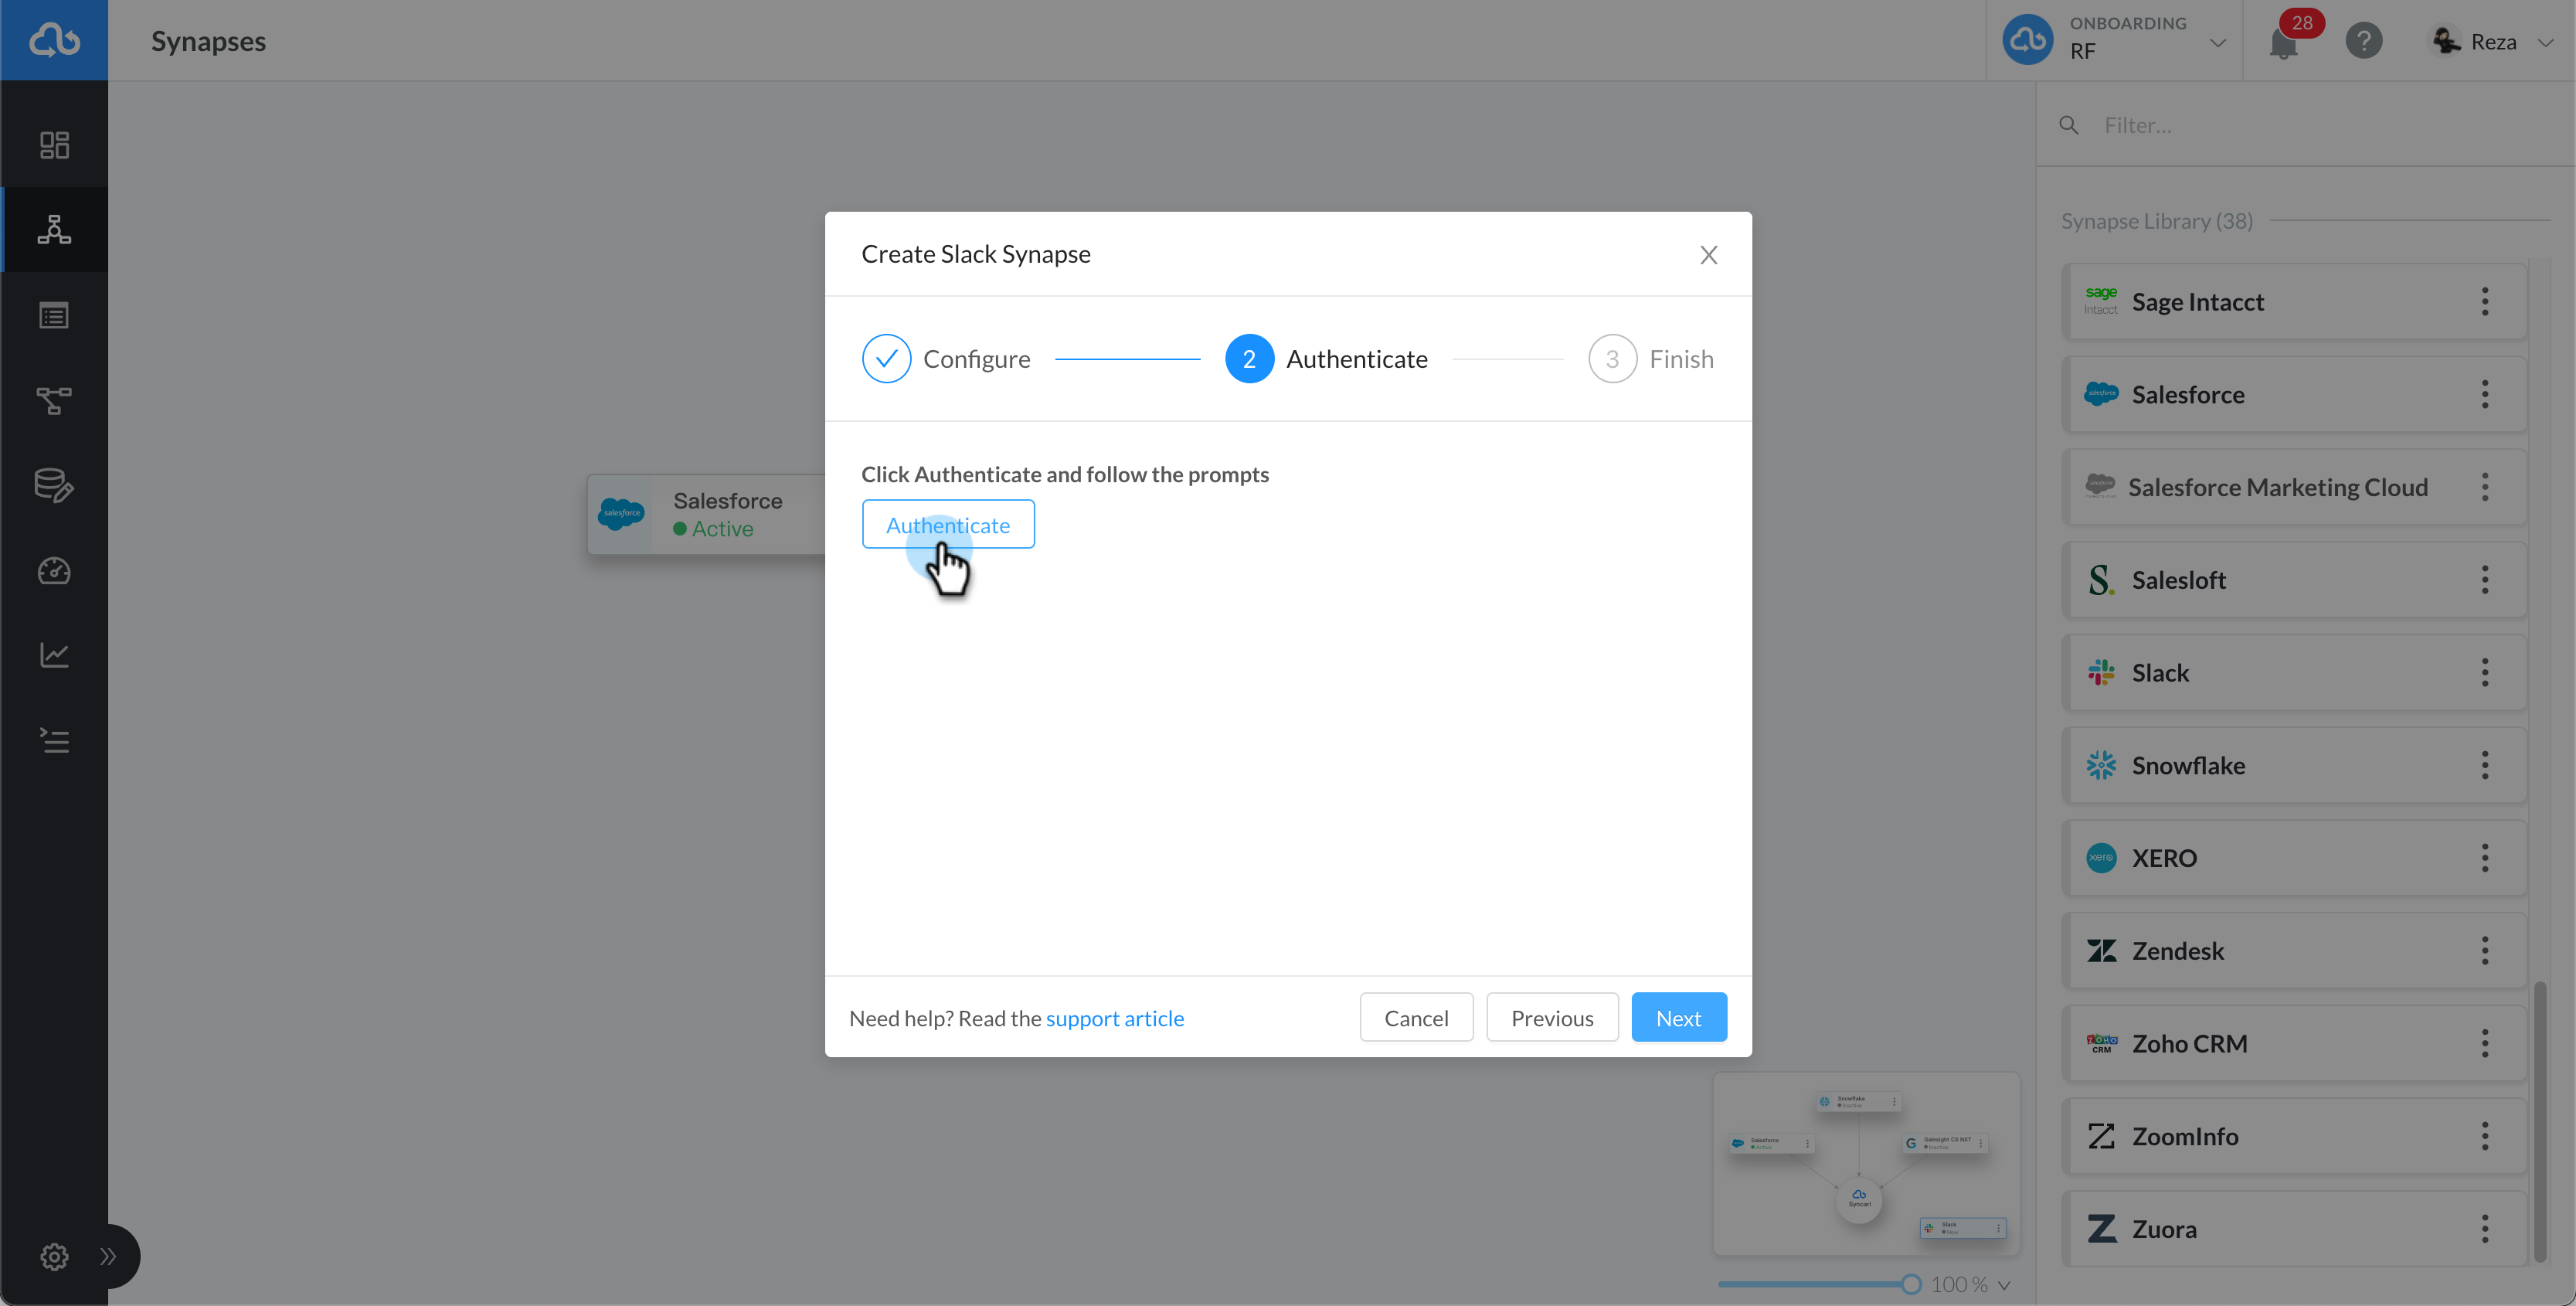Select the Zoho CRM synapse card

[2294, 1043]
